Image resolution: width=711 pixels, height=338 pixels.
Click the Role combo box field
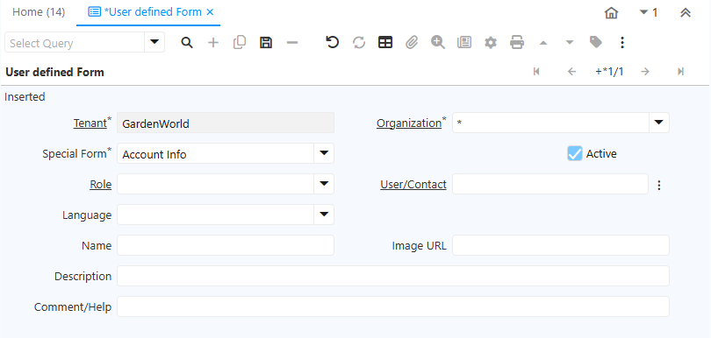coord(215,184)
